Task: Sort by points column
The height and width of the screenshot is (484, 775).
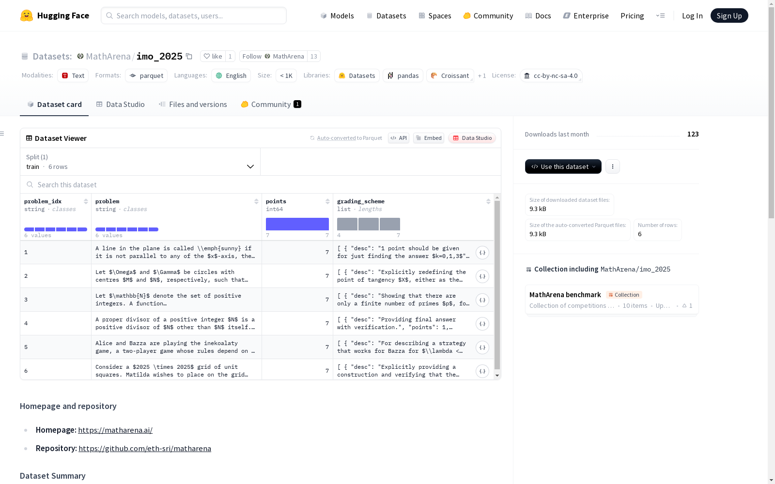Action: (x=327, y=201)
